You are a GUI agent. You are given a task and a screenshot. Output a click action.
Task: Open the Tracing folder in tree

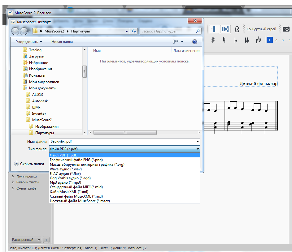click(35, 50)
